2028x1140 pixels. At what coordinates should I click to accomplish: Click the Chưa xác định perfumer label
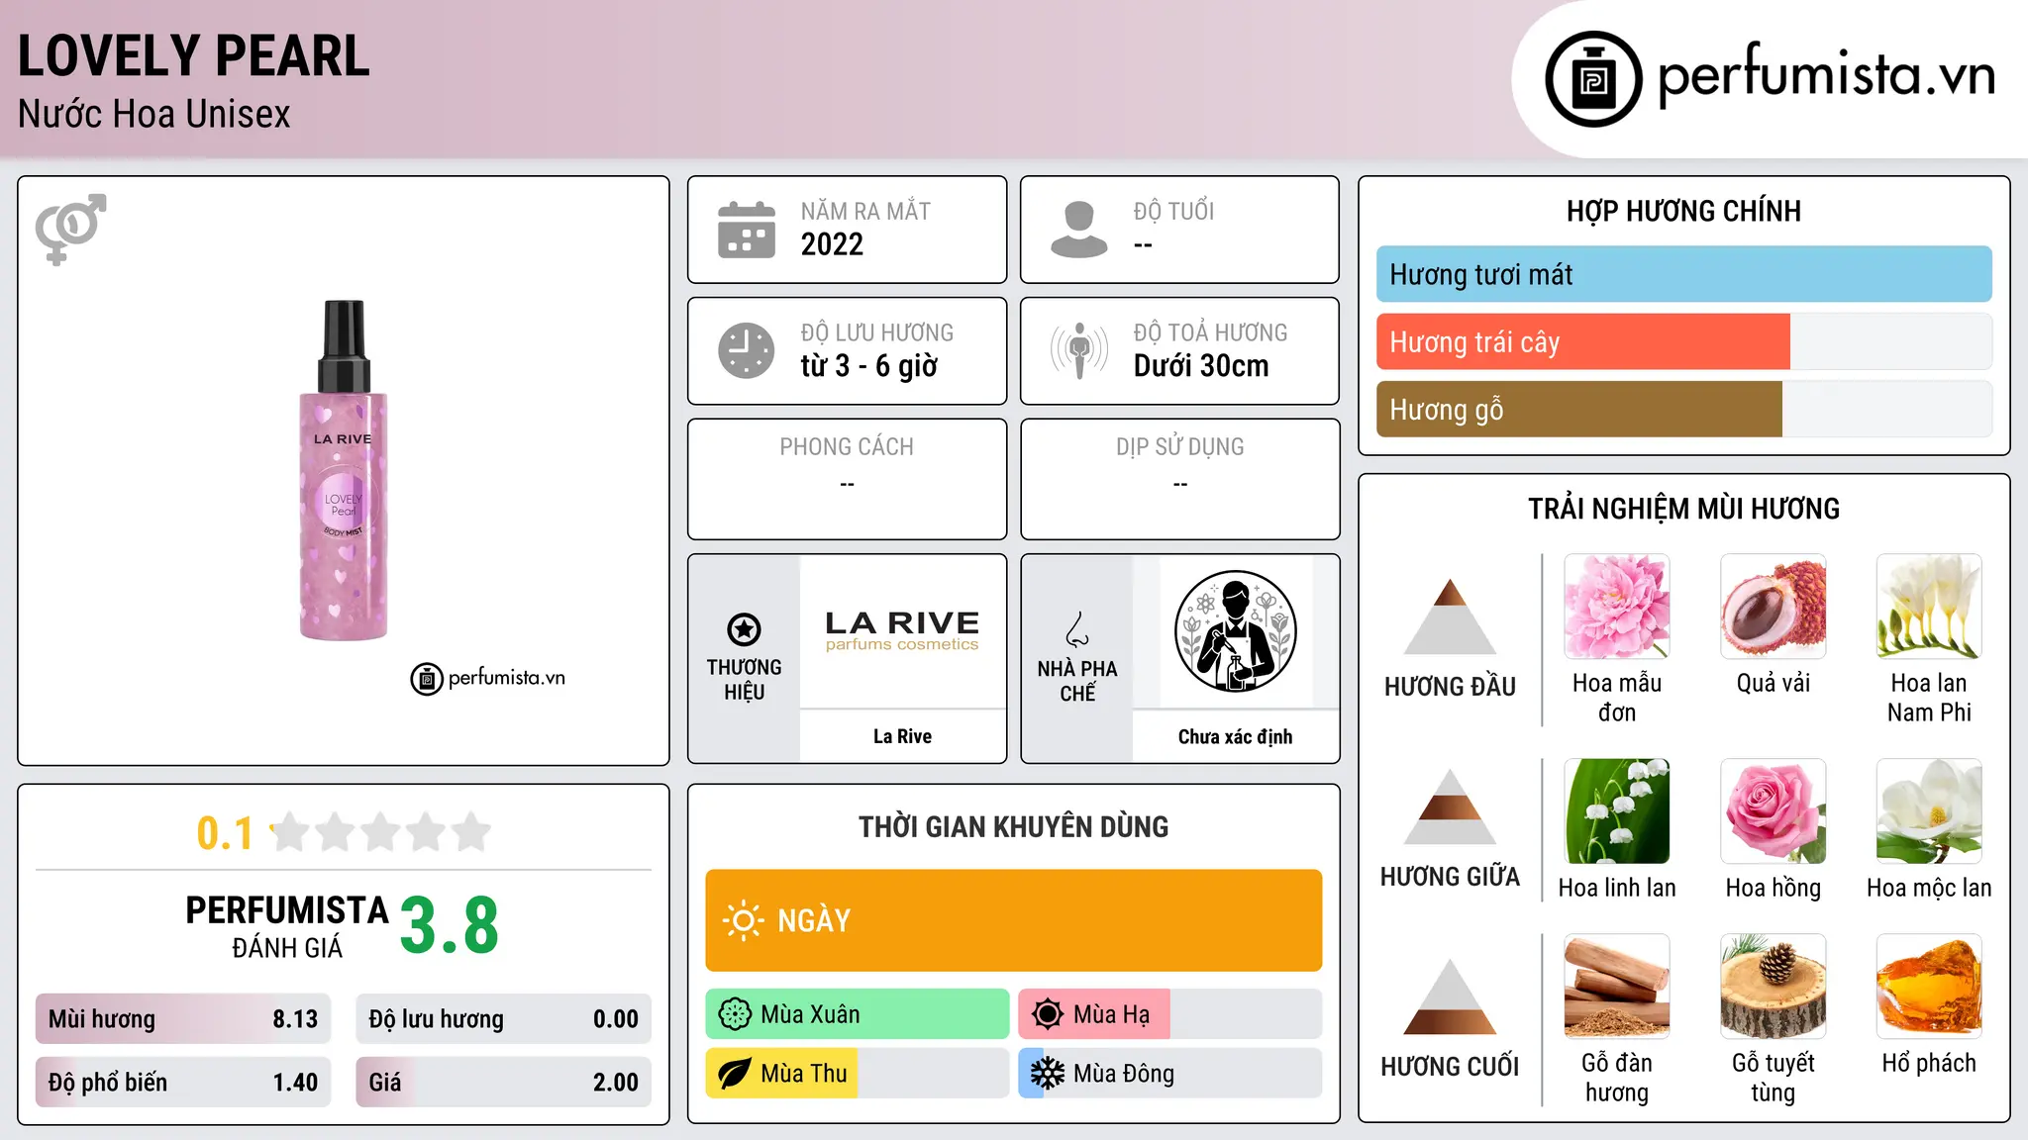coord(1235,736)
